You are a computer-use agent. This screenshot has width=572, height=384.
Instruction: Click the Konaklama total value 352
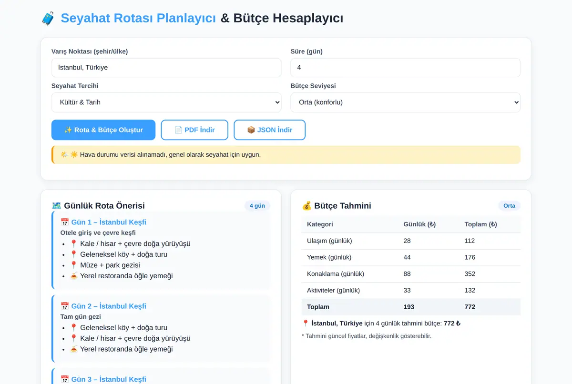pos(470,274)
